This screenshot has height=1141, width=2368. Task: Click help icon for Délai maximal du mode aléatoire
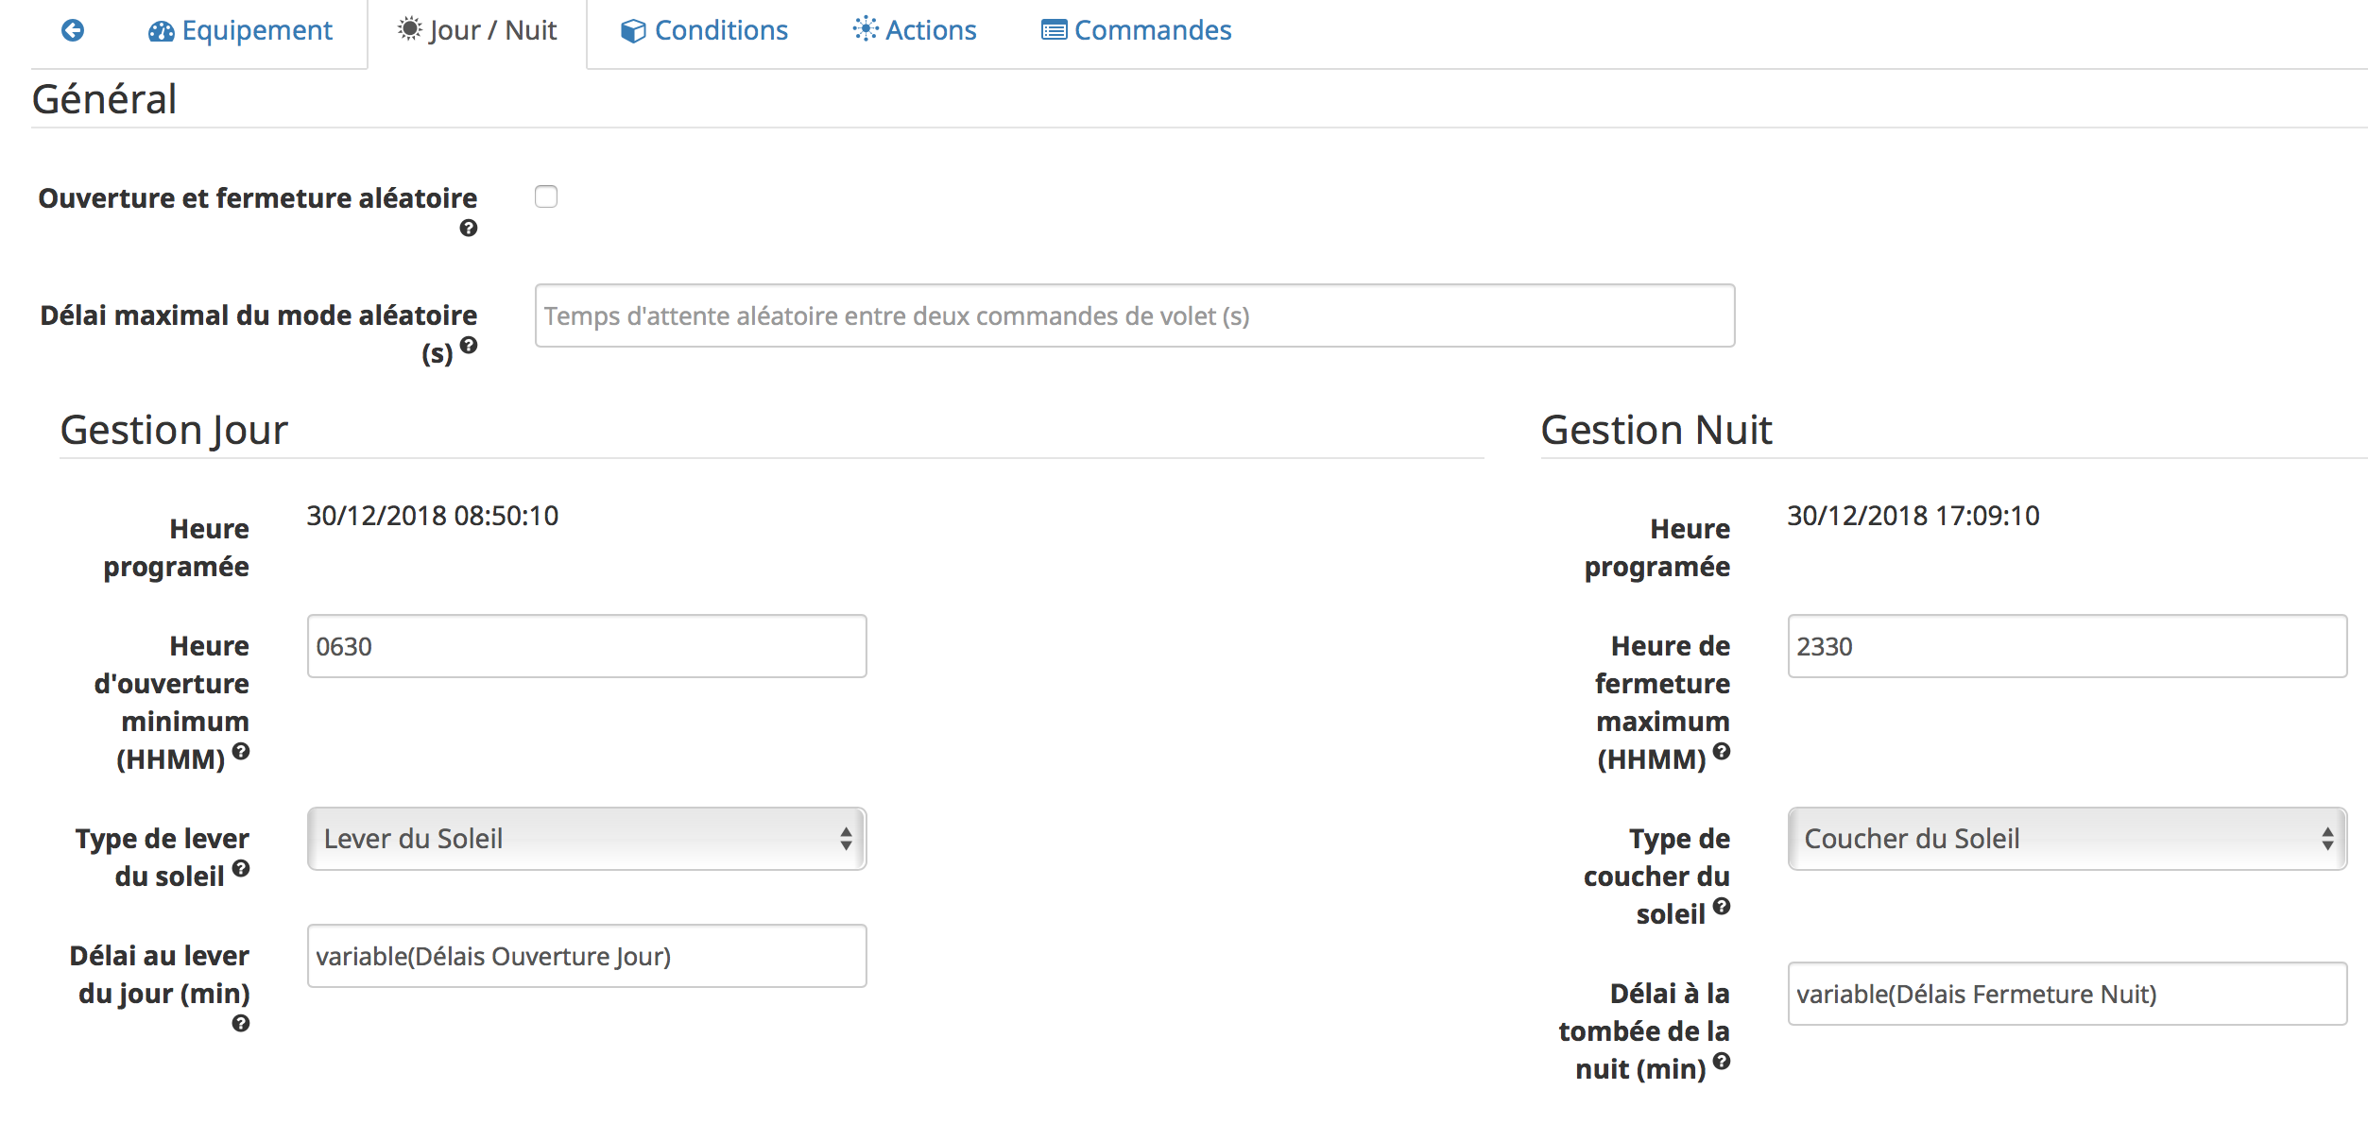468,346
